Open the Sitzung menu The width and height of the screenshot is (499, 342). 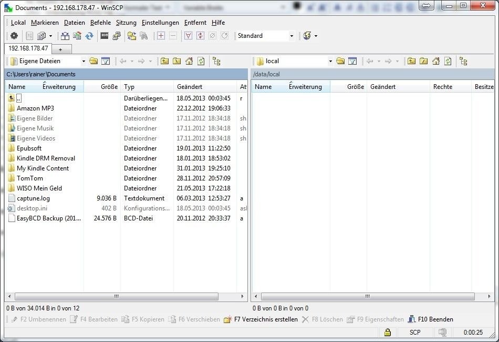click(126, 23)
